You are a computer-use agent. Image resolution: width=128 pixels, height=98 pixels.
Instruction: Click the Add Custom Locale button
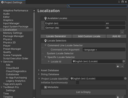(x=89, y=36)
